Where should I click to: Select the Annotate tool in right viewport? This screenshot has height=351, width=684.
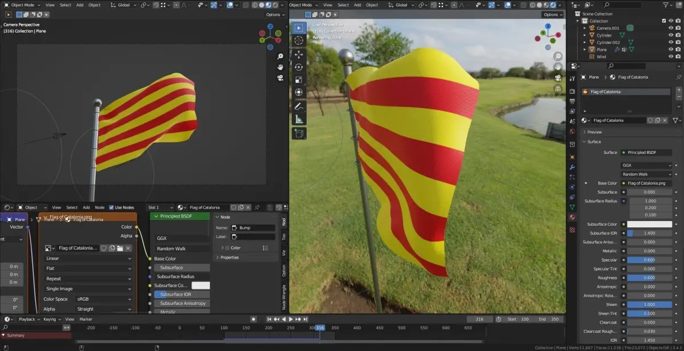299,107
